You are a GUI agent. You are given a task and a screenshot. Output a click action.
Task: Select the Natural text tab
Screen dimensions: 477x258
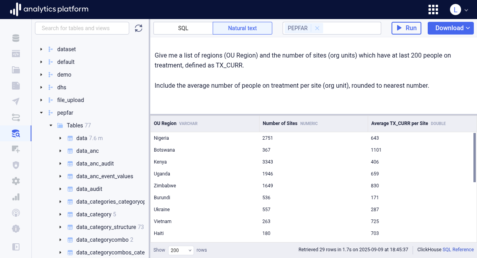(242, 28)
